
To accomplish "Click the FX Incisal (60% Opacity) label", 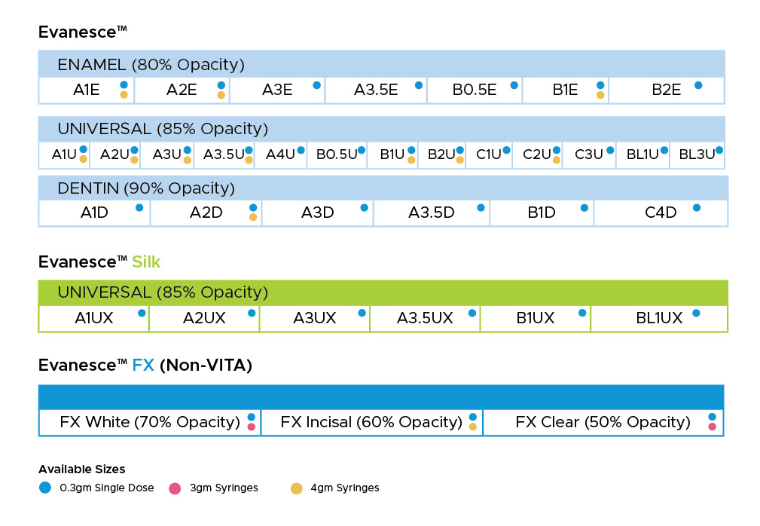I will [x=371, y=422].
